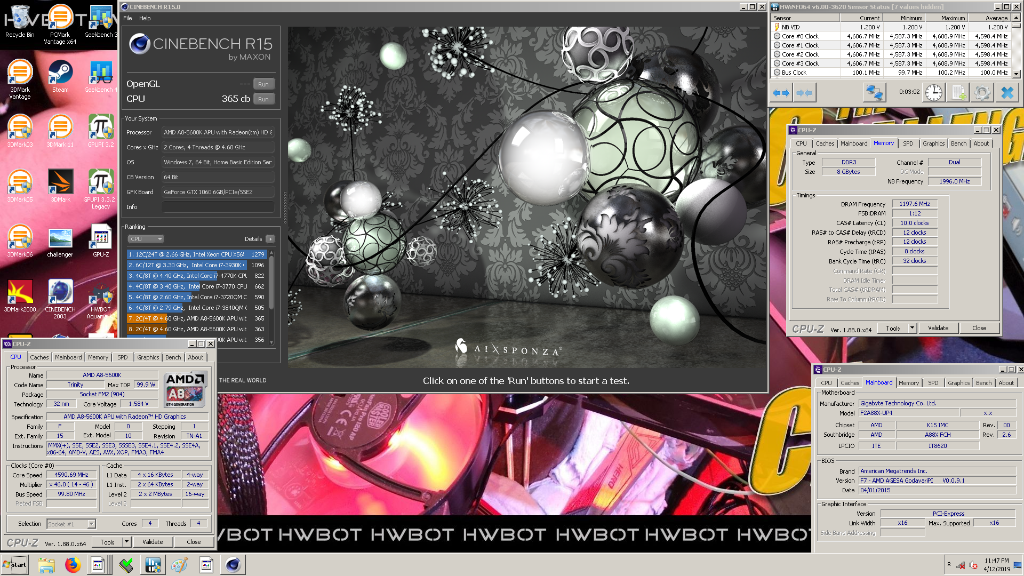Expand Tools dropdown arrow in CPU-Z Memory window
1024x576 pixels.
(x=912, y=328)
